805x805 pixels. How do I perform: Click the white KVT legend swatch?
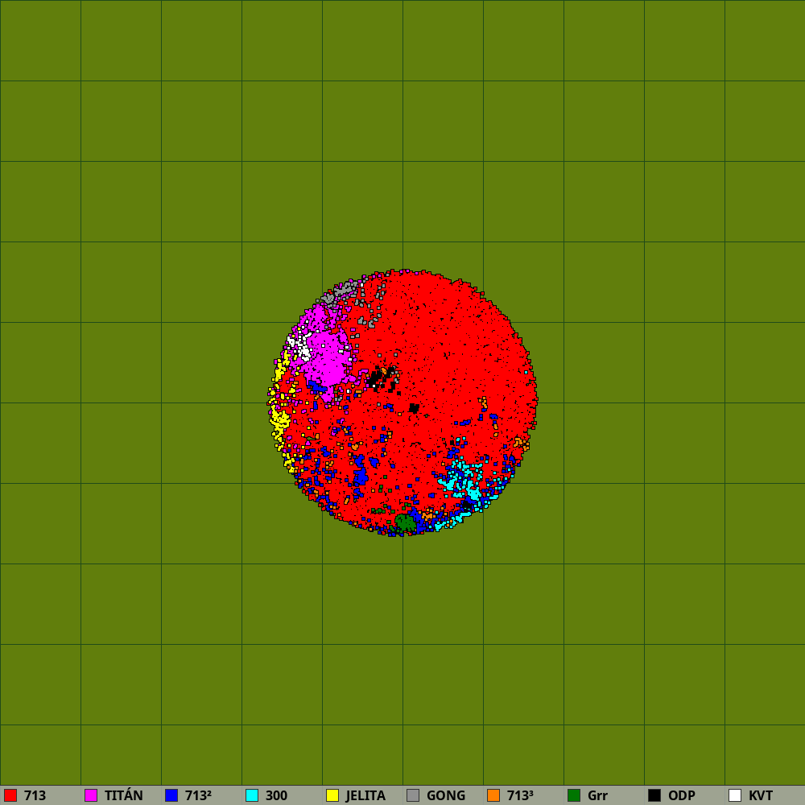[x=735, y=795]
